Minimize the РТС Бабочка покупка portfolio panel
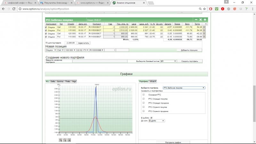 (196, 20)
